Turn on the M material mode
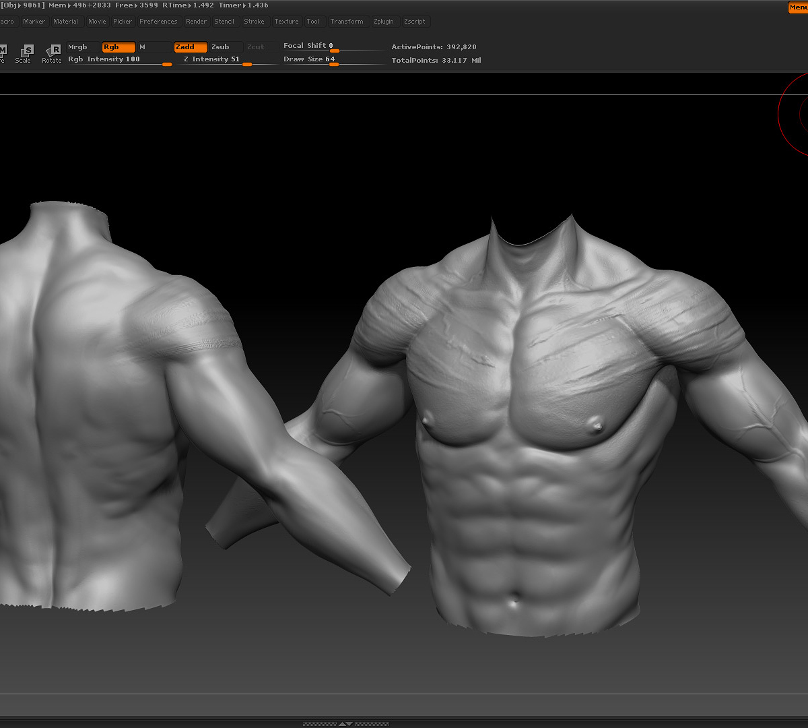Image resolution: width=808 pixels, height=728 pixels. tap(154, 47)
